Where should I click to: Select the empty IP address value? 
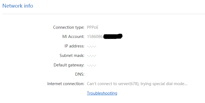[x=91, y=46]
